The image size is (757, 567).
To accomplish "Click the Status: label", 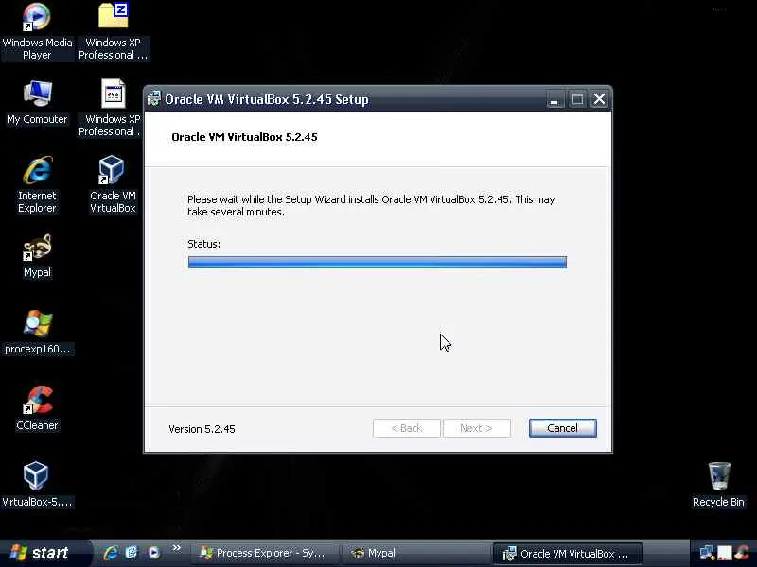I will coord(203,244).
